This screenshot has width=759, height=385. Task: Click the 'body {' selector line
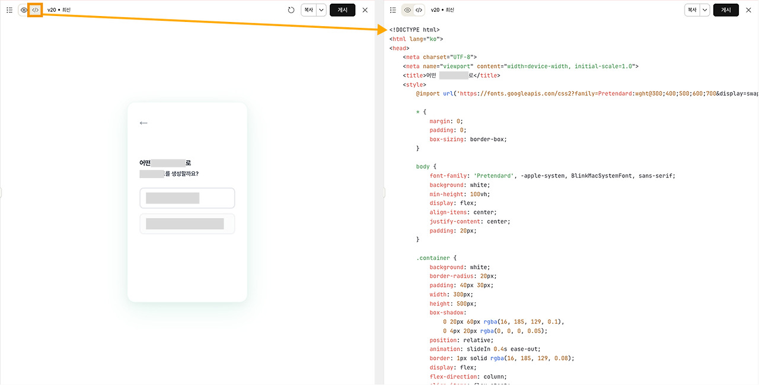tap(426, 167)
